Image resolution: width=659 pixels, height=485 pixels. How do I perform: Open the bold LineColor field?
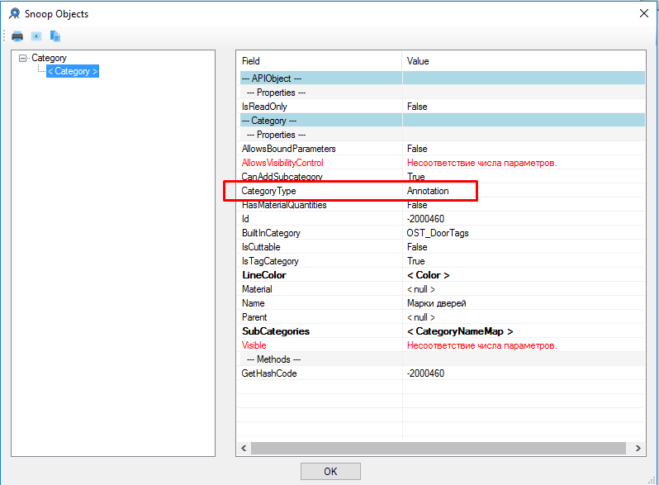click(x=264, y=275)
